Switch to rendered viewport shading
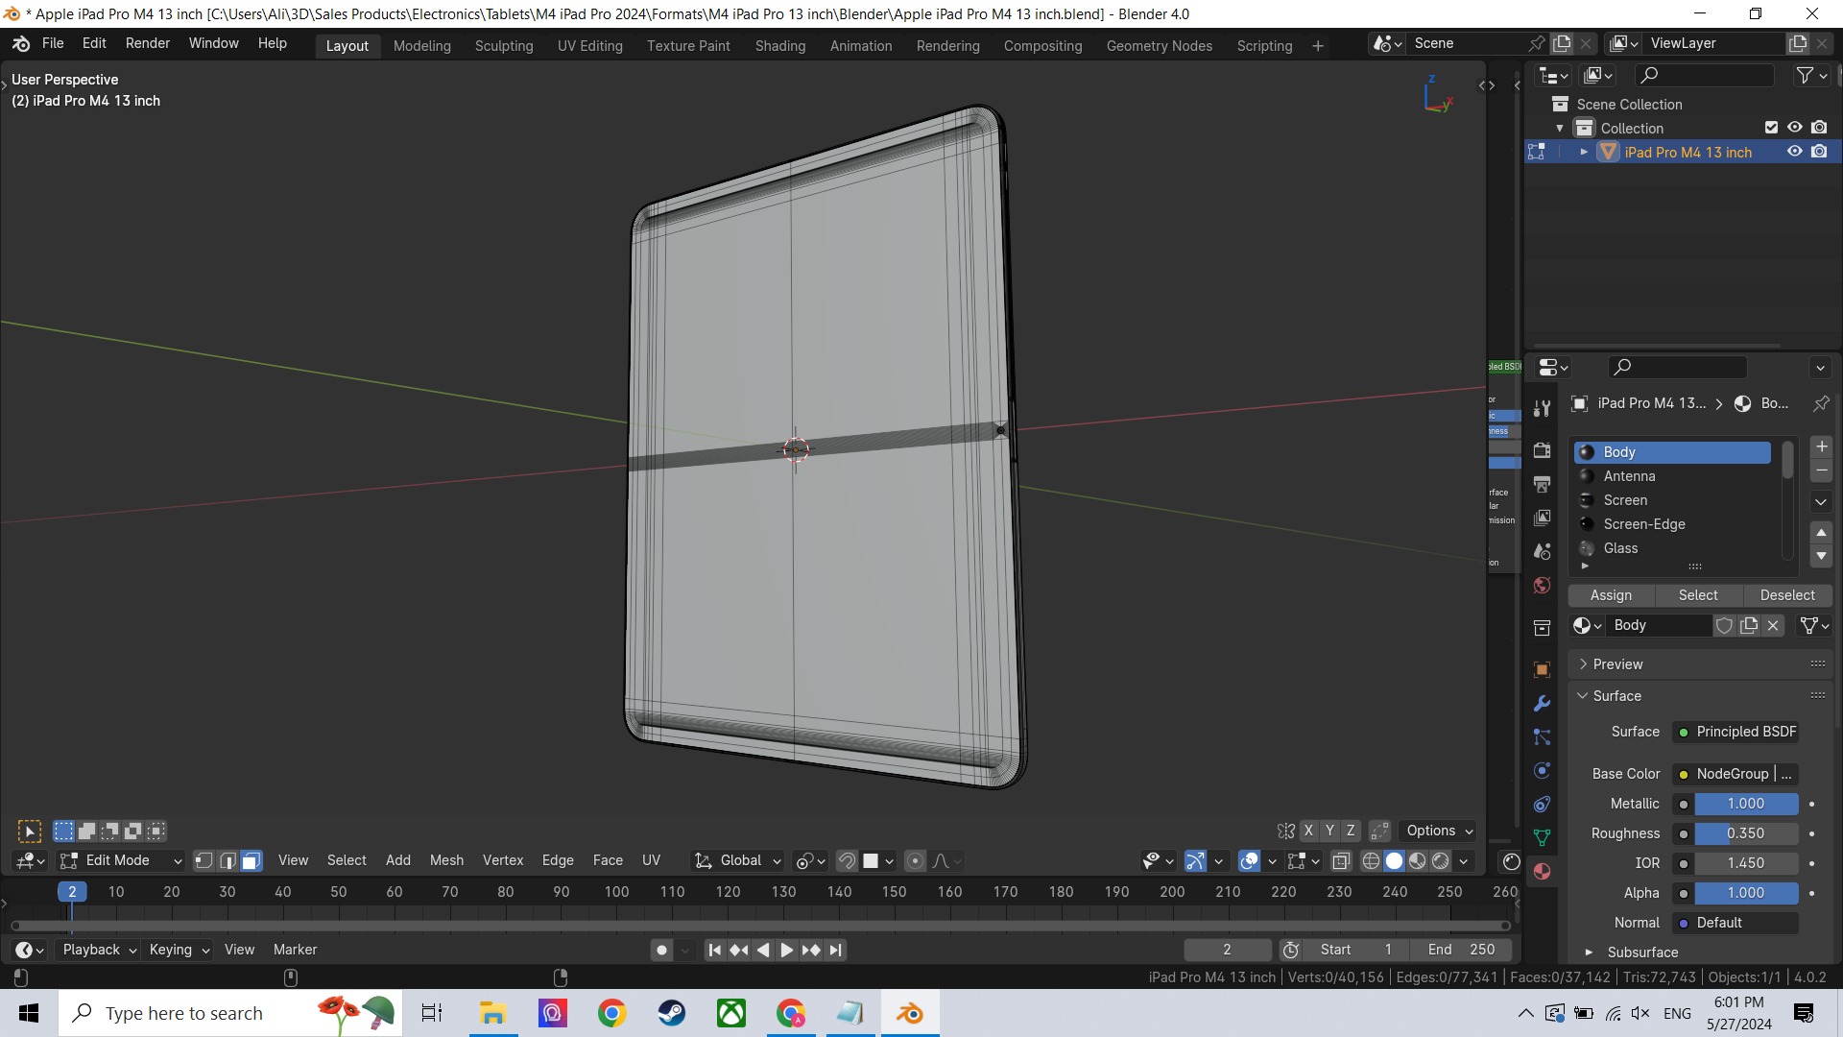This screenshot has height=1037, width=1843. (x=1440, y=860)
